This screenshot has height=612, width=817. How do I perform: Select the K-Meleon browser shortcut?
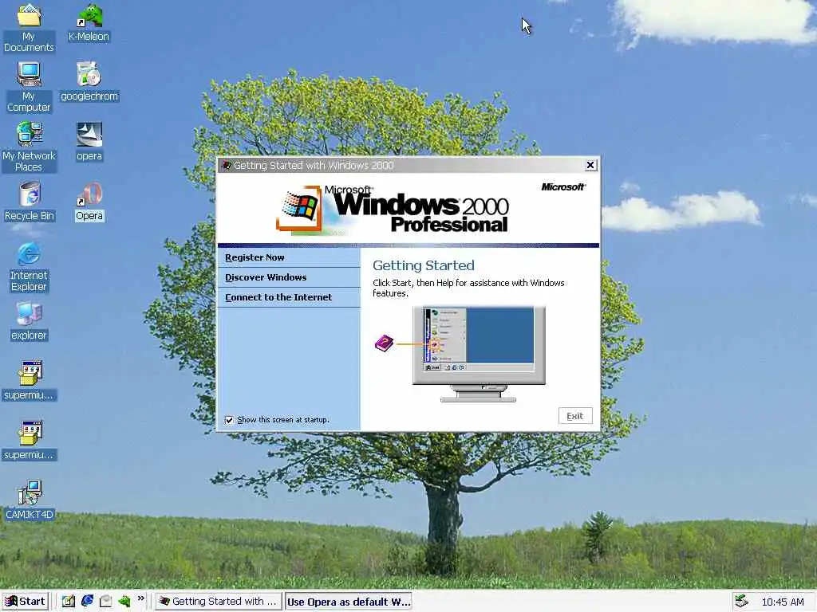tap(89, 23)
